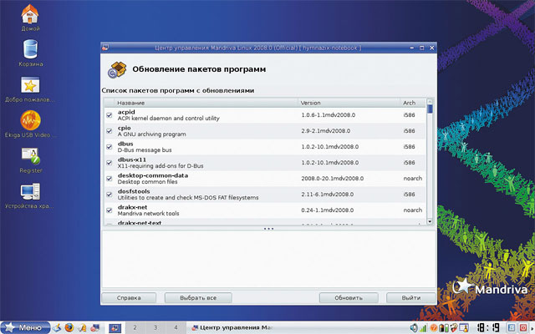Open the volume speaker tray icon
This screenshot has height=334, width=535.
(414, 328)
